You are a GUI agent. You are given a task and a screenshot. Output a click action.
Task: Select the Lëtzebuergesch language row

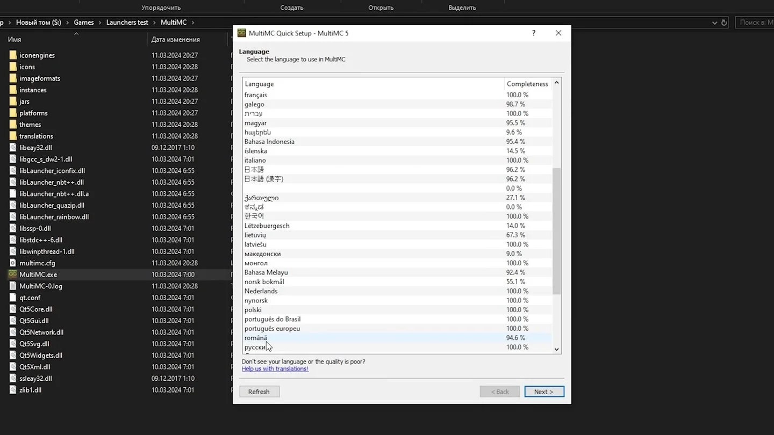(x=397, y=226)
